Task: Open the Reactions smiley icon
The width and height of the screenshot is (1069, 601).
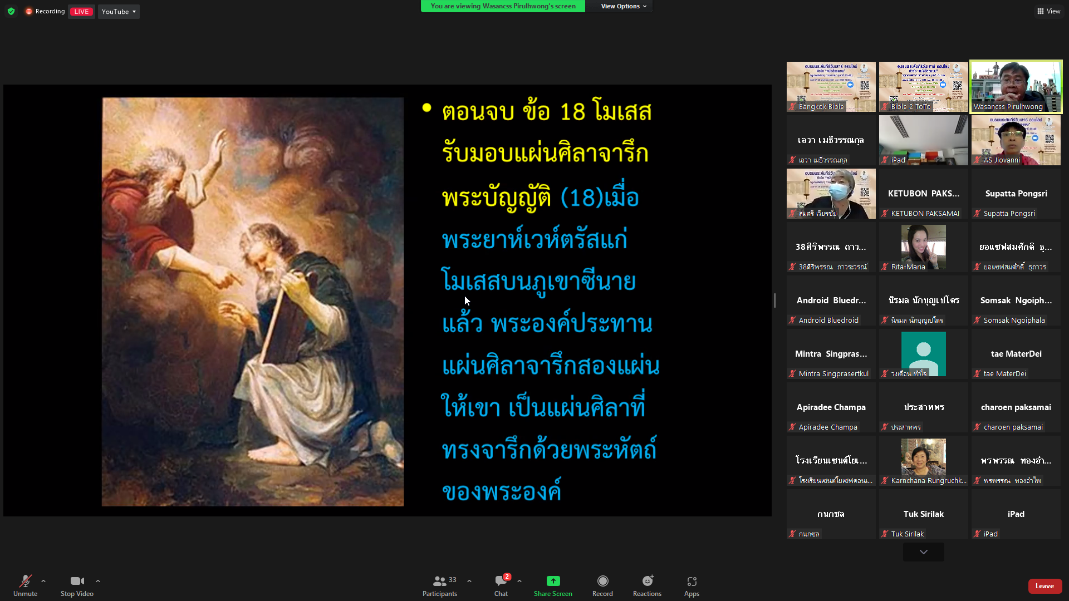Action: (647, 581)
